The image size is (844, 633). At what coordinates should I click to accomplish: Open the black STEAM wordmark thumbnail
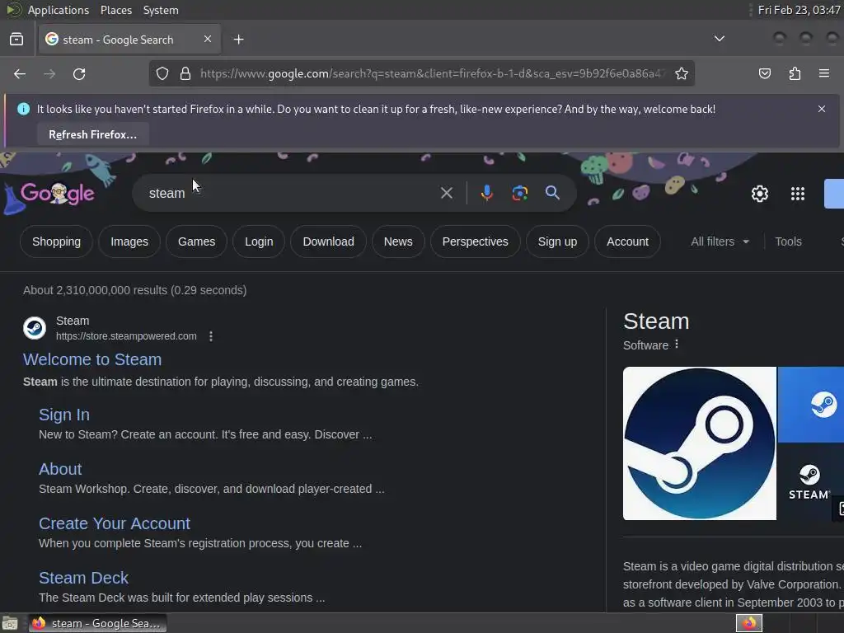(811, 481)
